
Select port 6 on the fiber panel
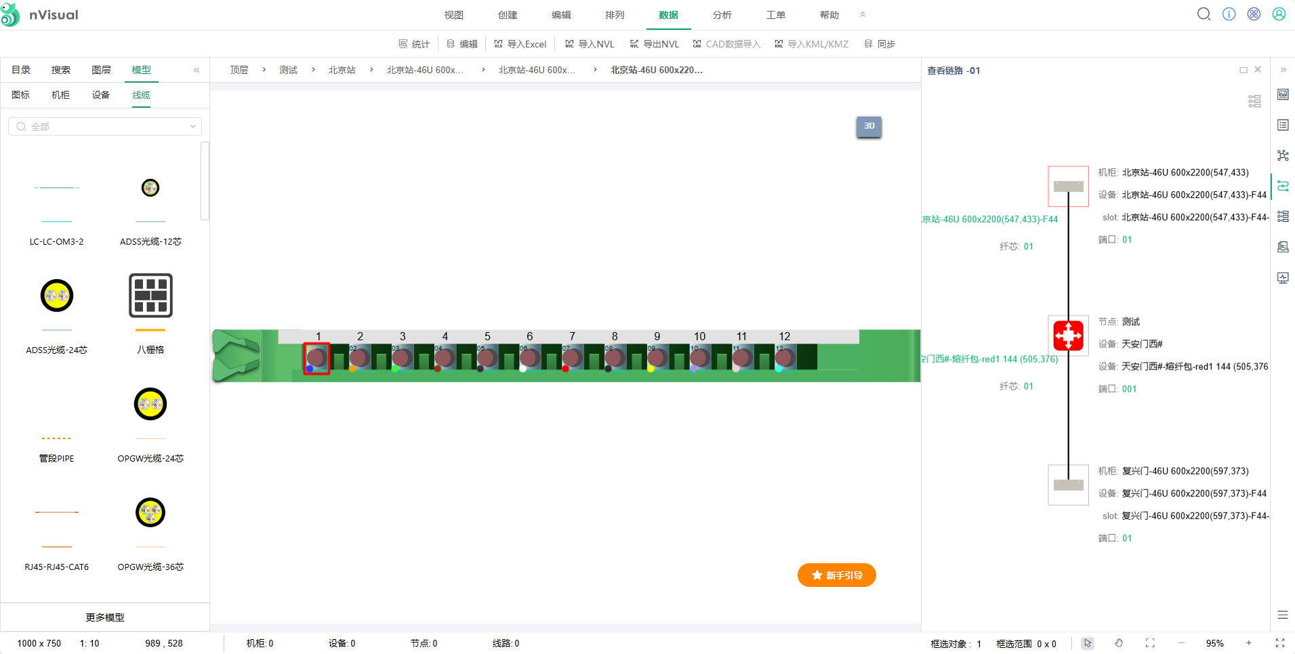point(529,358)
